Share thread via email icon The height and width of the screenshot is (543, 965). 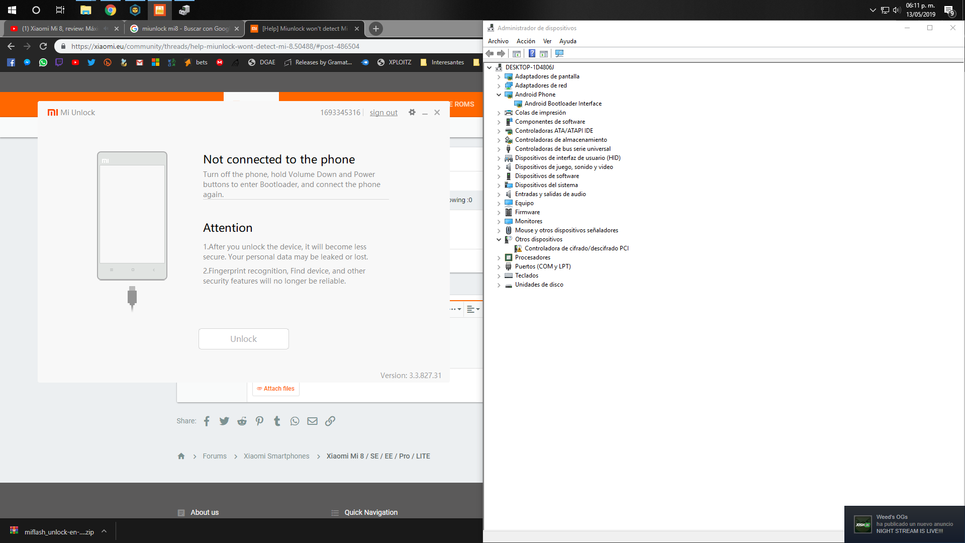(x=312, y=421)
